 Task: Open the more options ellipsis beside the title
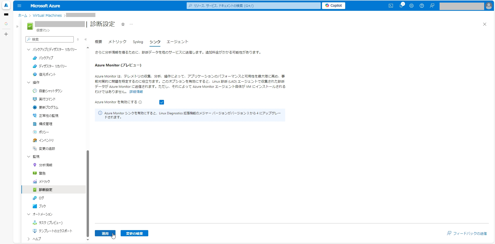(131, 24)
